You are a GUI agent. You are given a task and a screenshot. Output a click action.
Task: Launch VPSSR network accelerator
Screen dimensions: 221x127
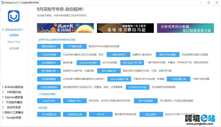[x=101, y=114]
